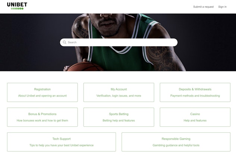
Task: Open the My Account category card
Action: click(119, 92)
